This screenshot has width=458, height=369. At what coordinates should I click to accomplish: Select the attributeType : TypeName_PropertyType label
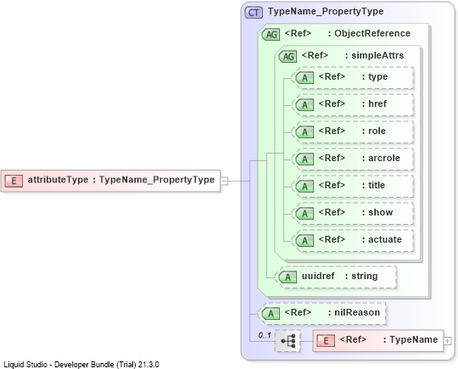coord(121,180)
